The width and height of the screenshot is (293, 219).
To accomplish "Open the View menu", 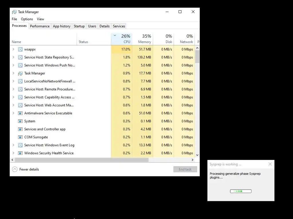I will click(x=40, y=19).
